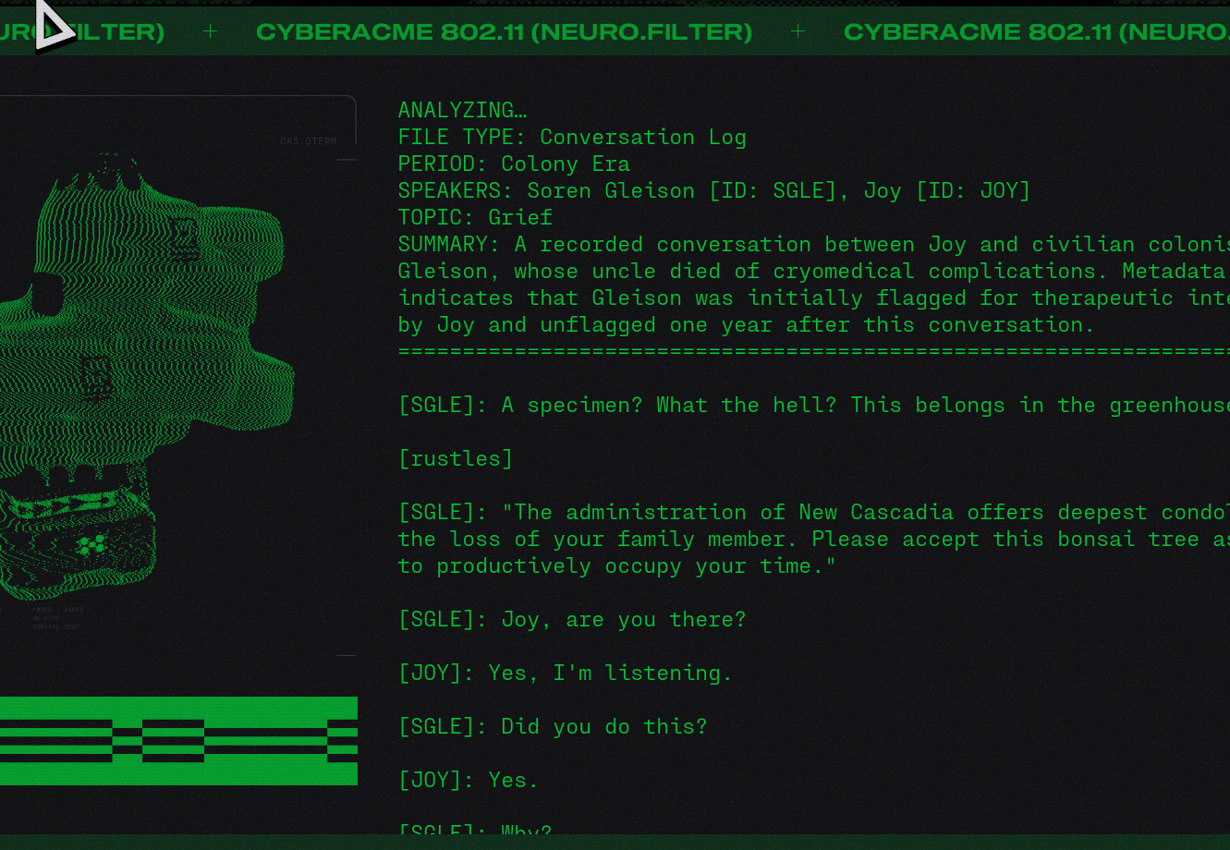The height and width of the screenshot is (850, 1230).
Task: Select "[SGLE]: Joy, are you there?"
Action: coord(572,619)
